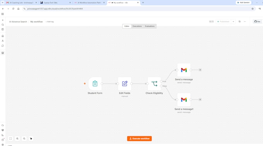Open the Check Eligibility node
This screenshot has height=146, width=263.
pos(154,84)
